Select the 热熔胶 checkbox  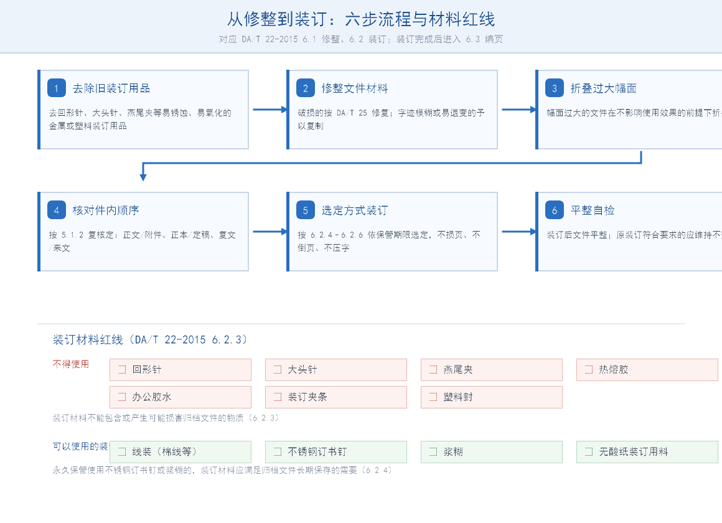click(589, 370)
